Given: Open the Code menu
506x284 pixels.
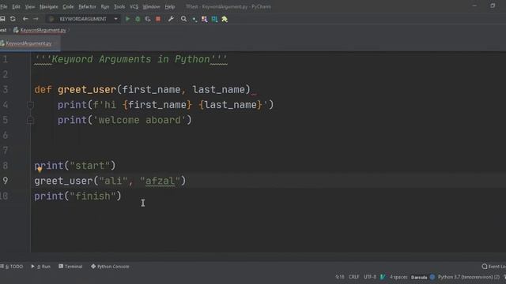Looking at the screenshot, I should click(x=68, y=6).
